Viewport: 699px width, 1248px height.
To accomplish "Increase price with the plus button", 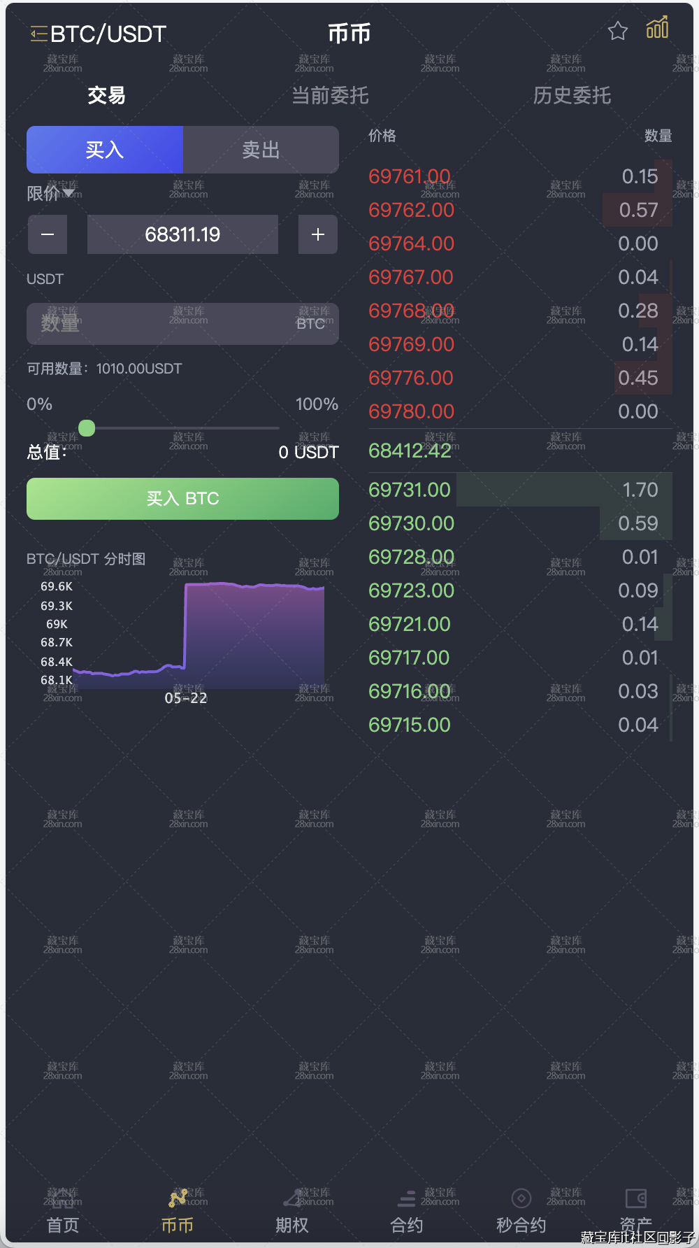I will click(x=318, y=234).
